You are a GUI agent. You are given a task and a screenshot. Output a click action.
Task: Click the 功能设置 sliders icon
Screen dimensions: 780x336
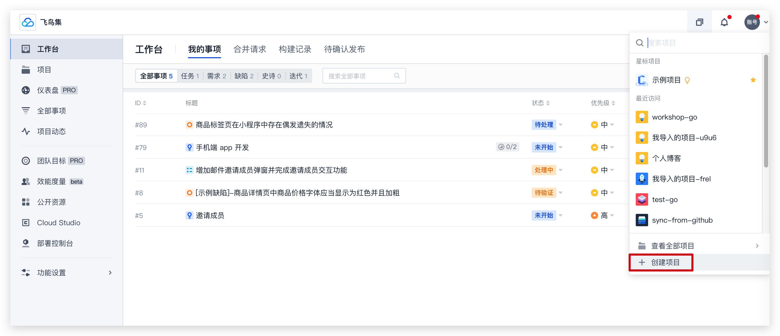coord(26,272)
